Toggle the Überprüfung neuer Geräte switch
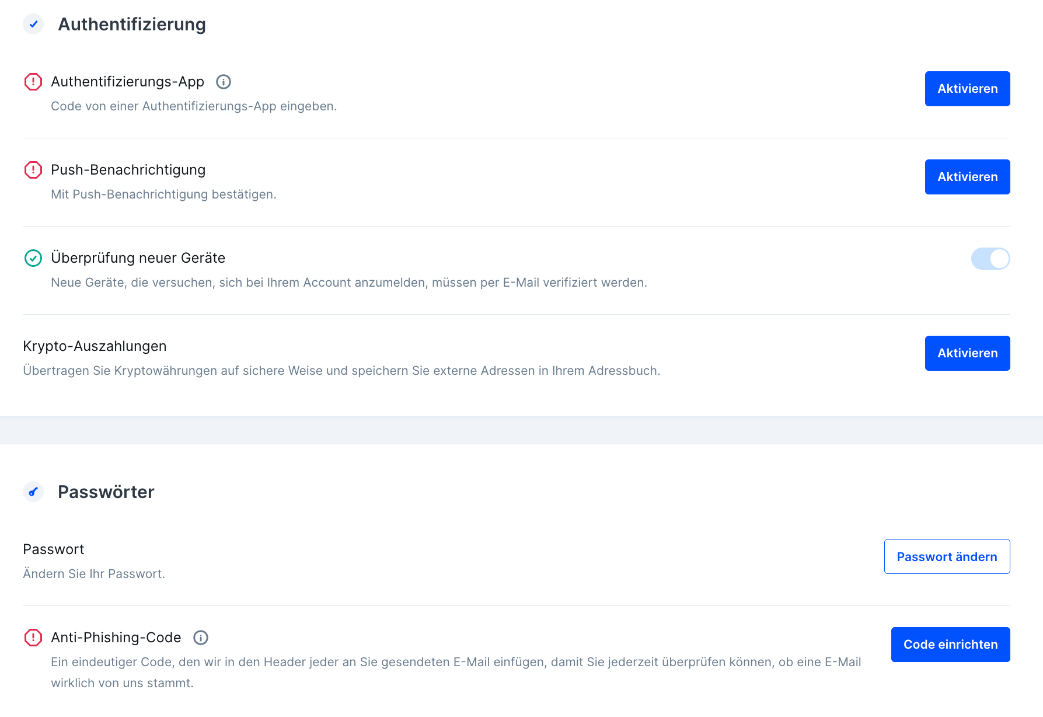Viewport: 1043px width, 717px height. (990, 259)
